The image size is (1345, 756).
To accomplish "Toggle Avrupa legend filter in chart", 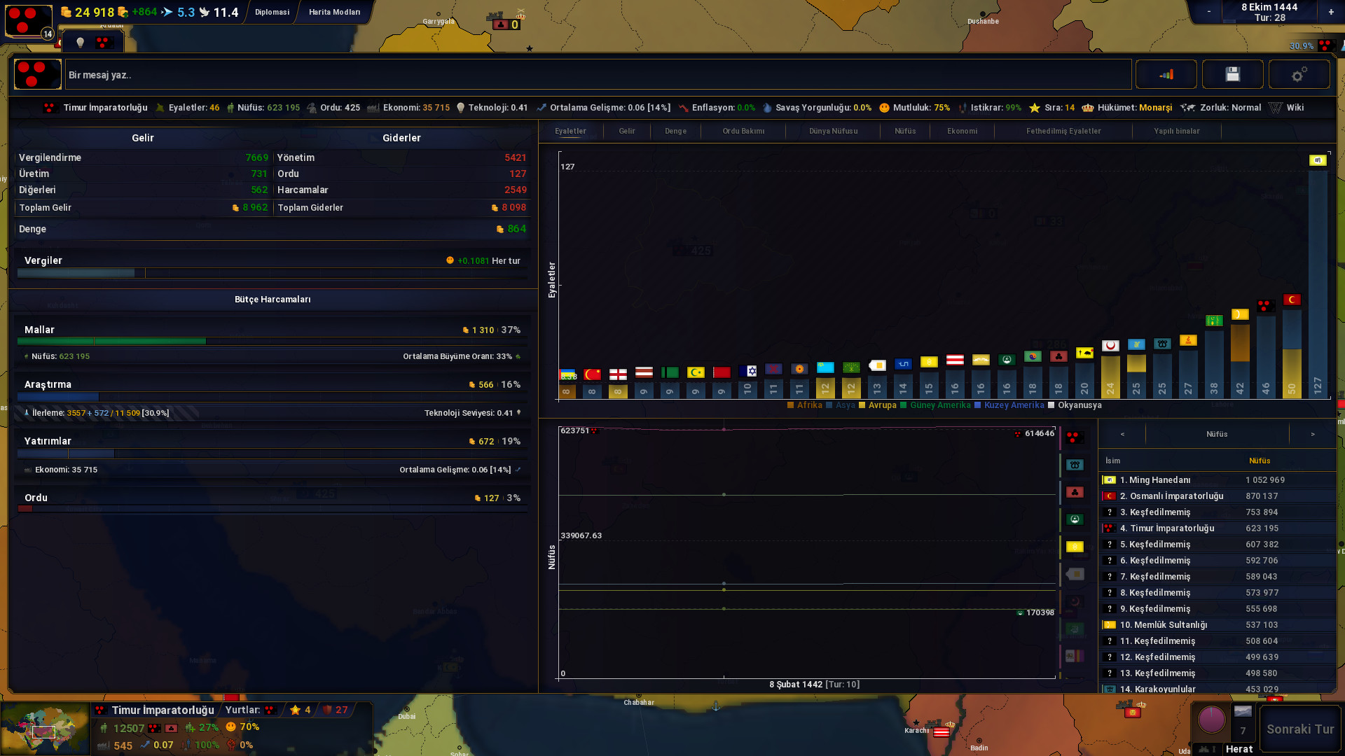I will pos(877,405).
